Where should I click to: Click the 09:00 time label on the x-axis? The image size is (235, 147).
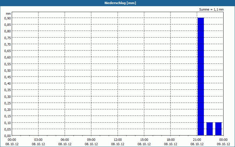pos(91,140)
